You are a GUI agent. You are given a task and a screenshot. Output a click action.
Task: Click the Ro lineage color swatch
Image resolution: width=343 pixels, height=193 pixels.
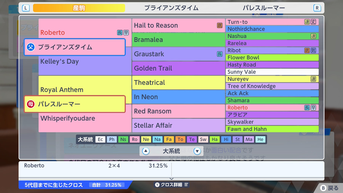(135, 139)
